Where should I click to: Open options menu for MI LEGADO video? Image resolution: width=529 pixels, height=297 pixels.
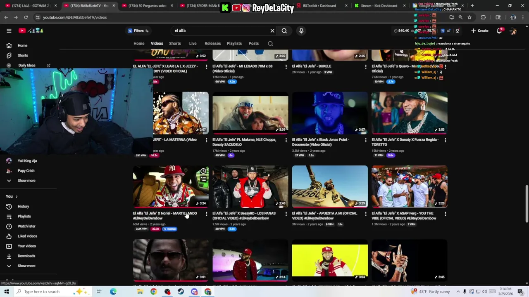pos(286,66)
